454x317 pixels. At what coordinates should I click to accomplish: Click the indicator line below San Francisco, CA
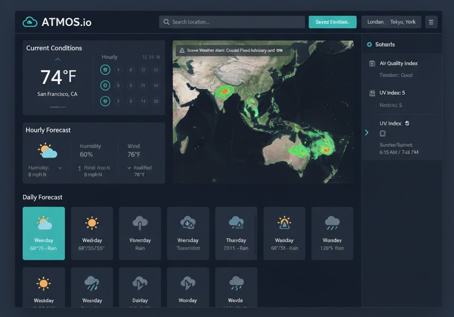click(x=58, y=107)
